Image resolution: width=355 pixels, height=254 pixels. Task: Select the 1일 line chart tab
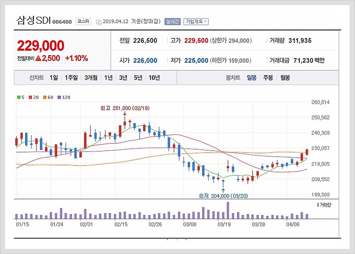(54, 77)
